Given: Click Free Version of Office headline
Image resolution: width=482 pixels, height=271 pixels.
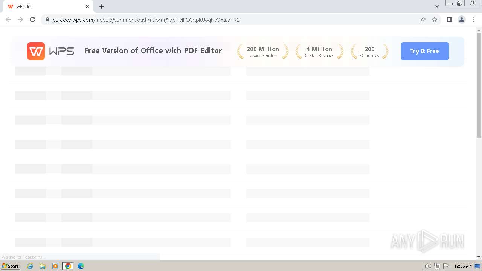Looking at the screenshot, I should tap(153, 50).
